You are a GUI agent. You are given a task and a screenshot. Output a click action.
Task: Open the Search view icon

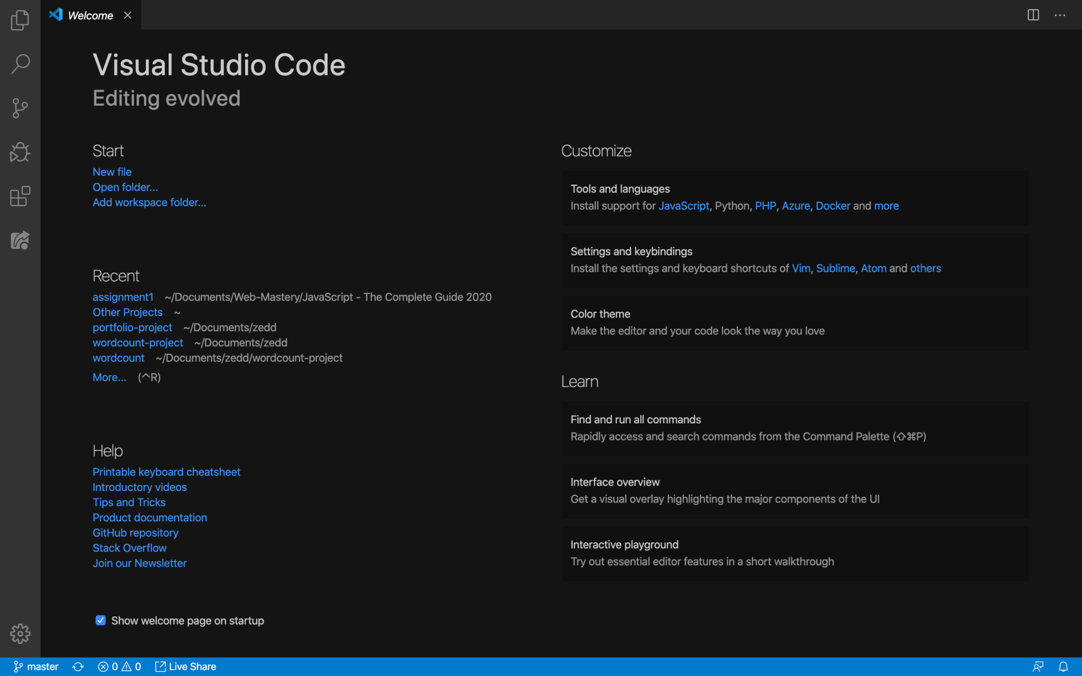point(20,64)
